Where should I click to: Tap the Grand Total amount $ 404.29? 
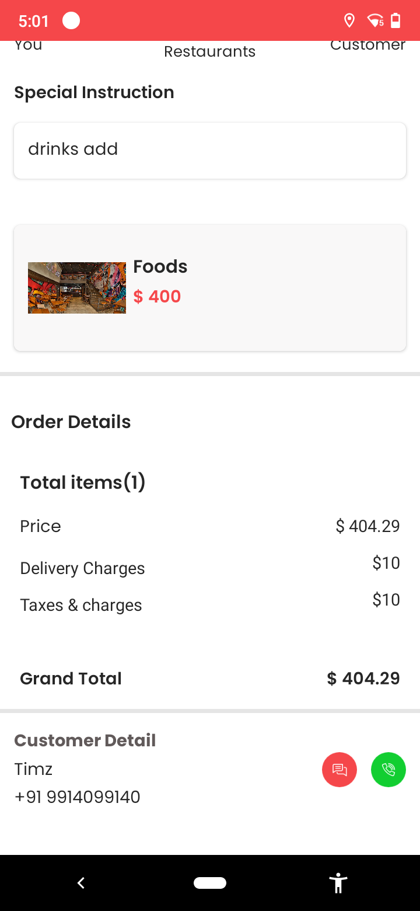pos(363,679)
